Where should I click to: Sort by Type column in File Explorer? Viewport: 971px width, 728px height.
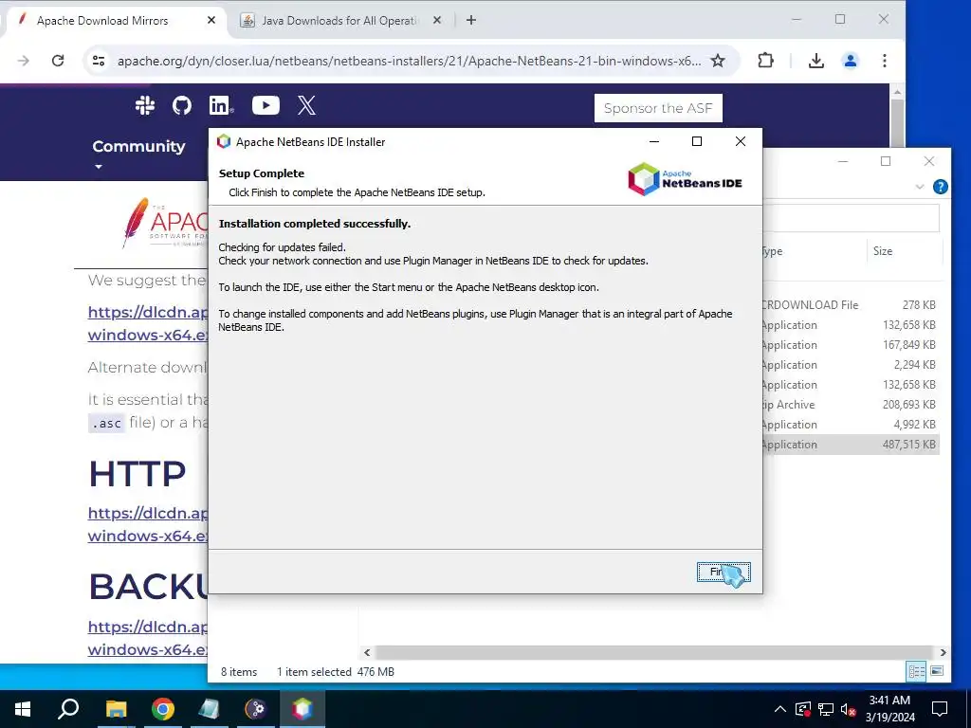(773, 250)
